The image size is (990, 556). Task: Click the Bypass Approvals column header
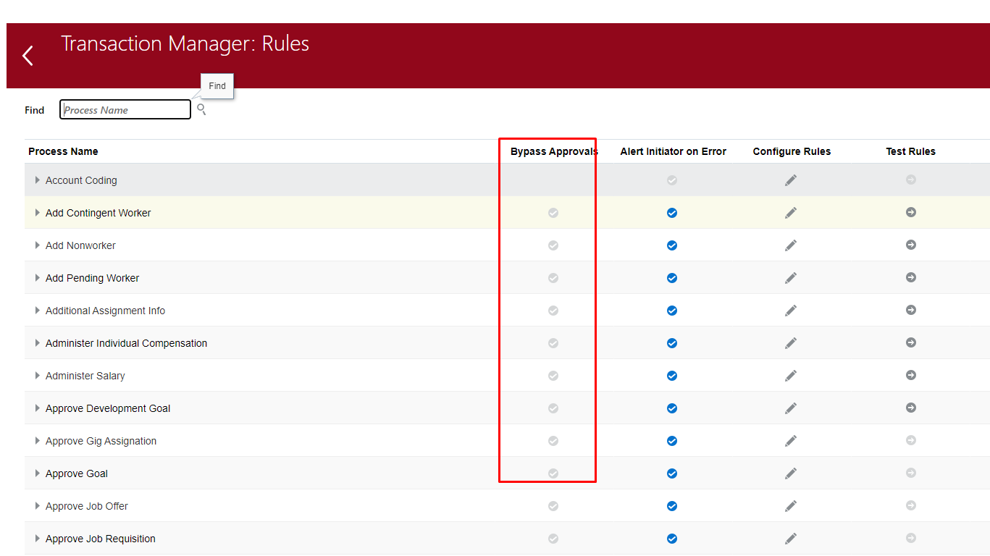click(554, 151)
